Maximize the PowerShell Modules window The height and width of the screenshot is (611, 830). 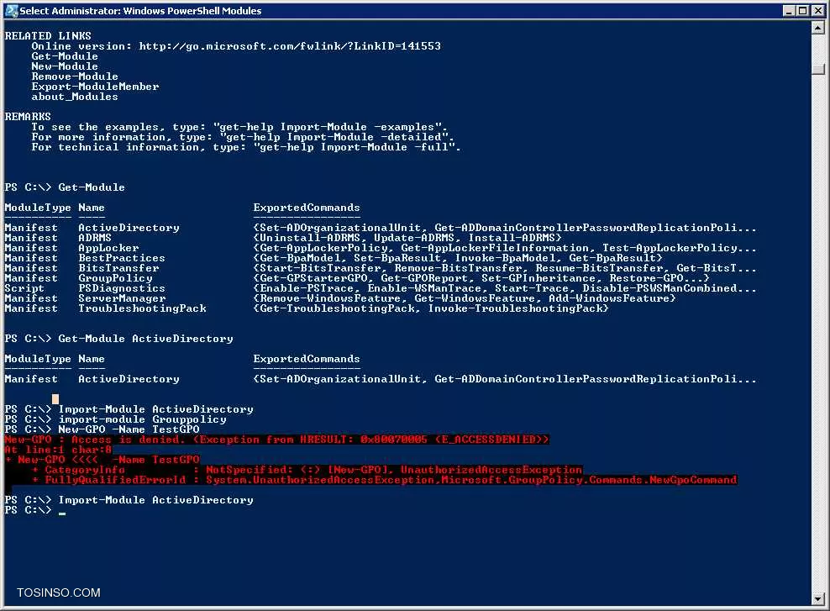click(x=802, y=11)
